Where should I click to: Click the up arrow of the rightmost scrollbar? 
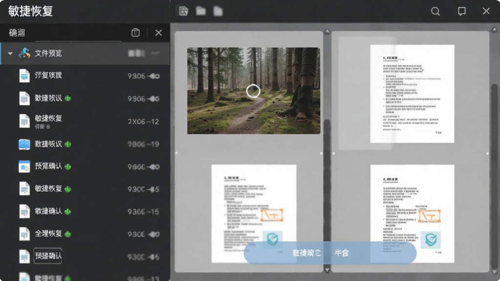coord(494,30)
